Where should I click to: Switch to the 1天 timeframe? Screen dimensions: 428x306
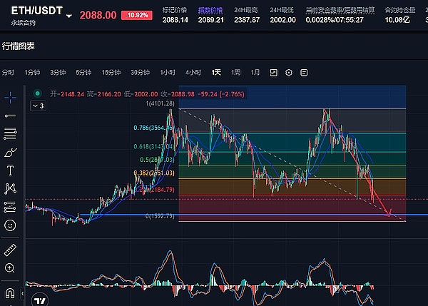pos(216,72)
